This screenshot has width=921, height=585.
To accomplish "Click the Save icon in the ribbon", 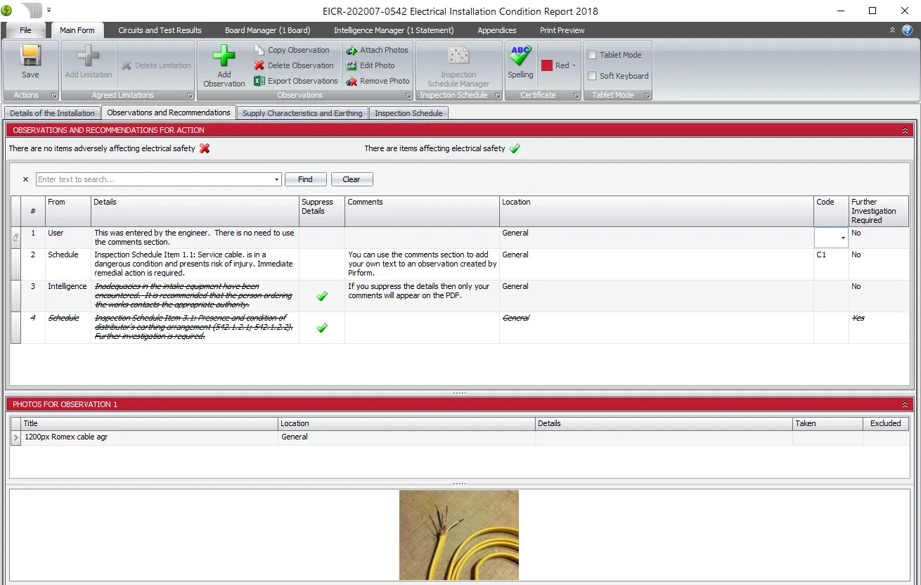I will (x=30, y=56).
